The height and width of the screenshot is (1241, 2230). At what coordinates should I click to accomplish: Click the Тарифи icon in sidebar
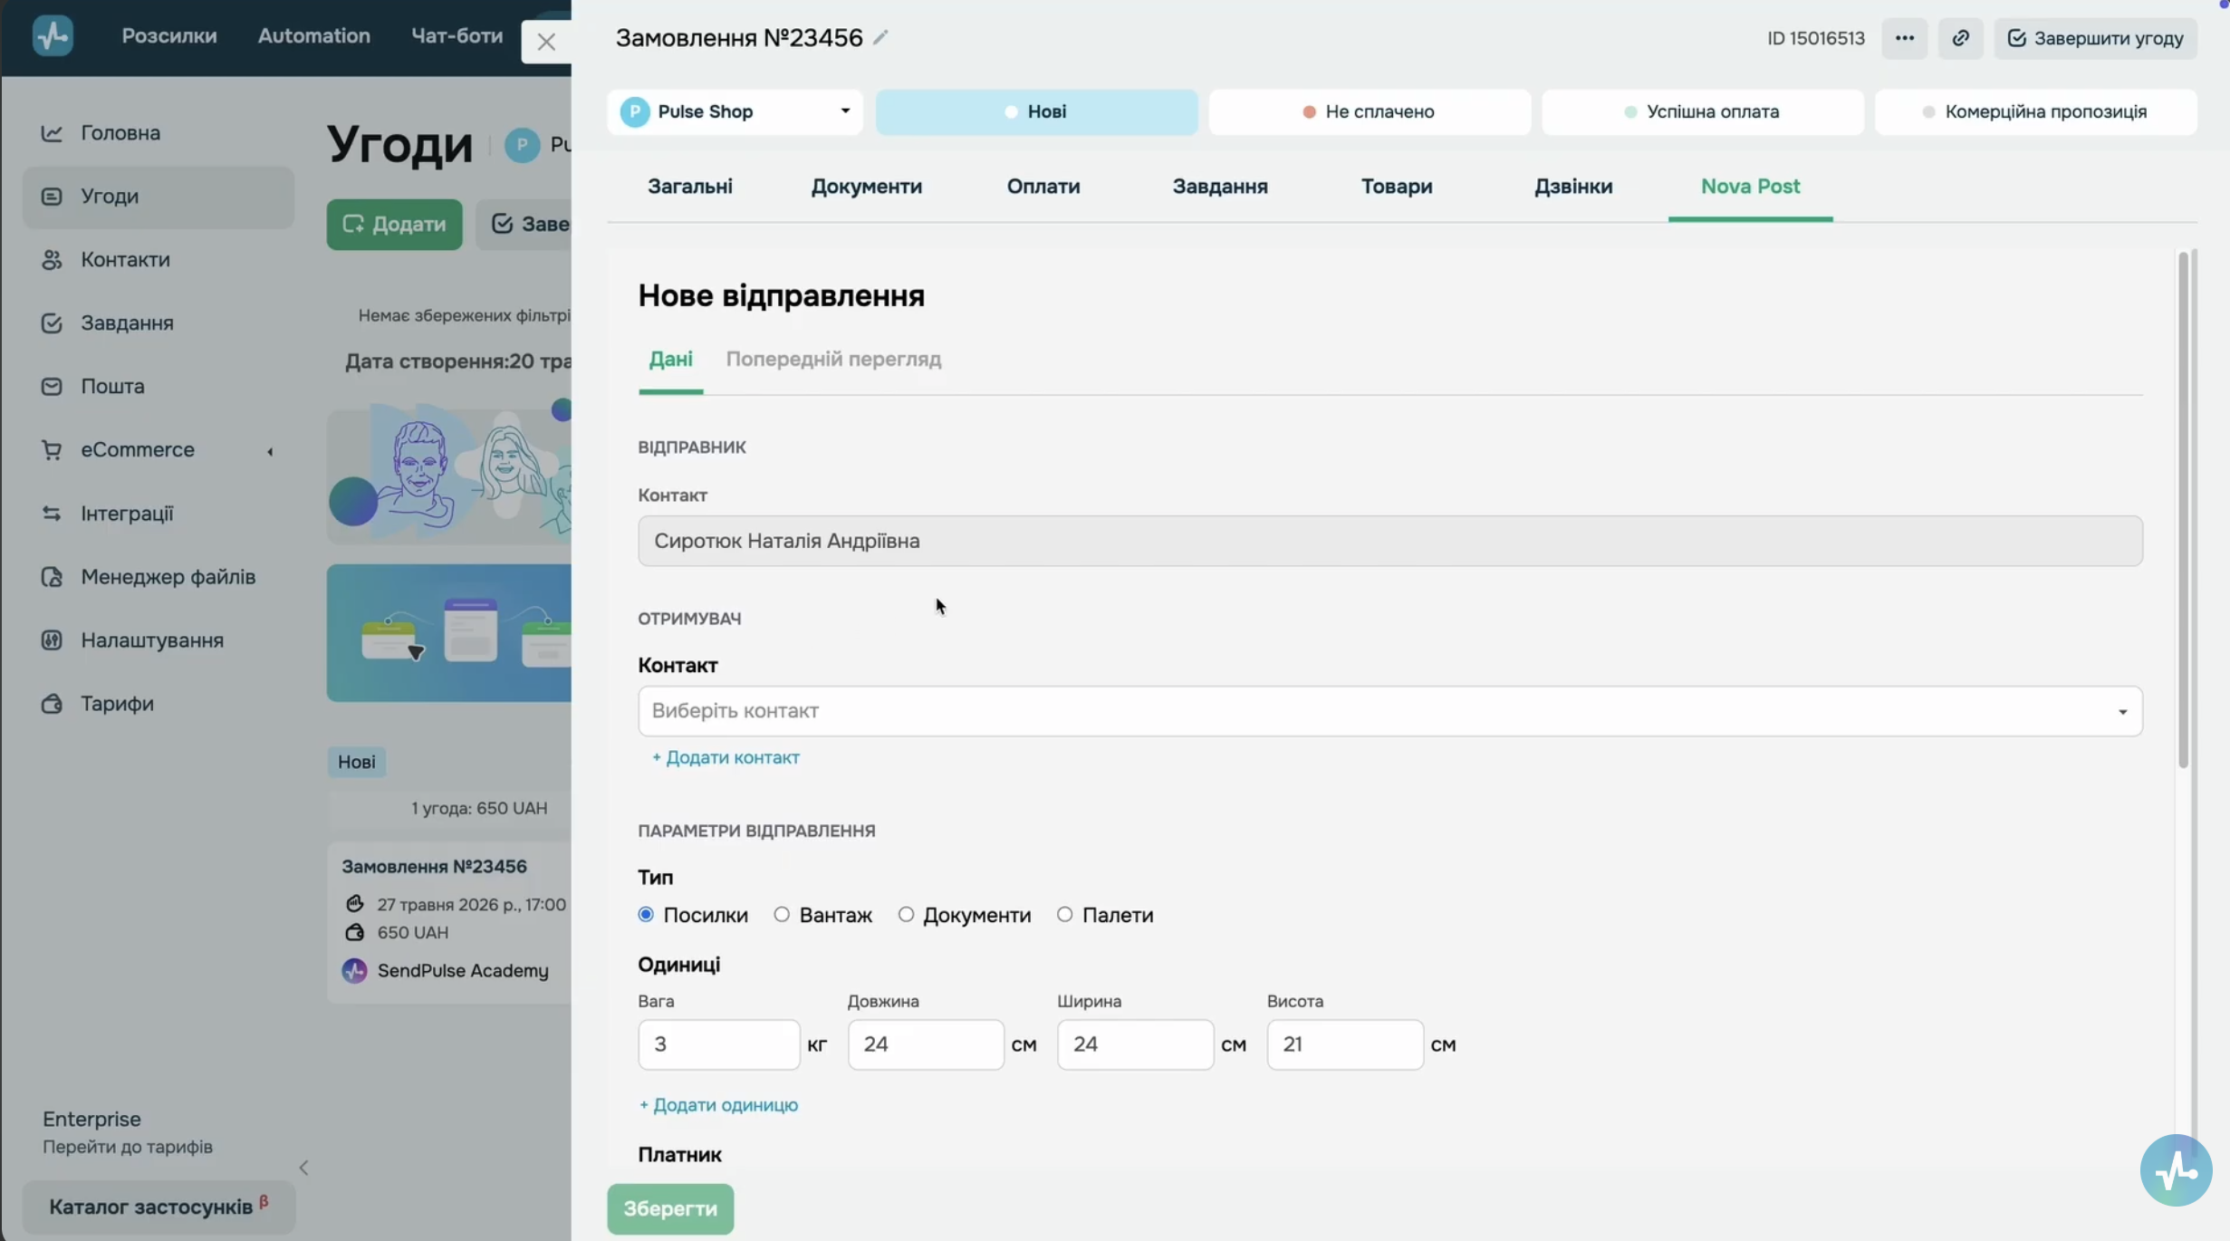(52, 704)
